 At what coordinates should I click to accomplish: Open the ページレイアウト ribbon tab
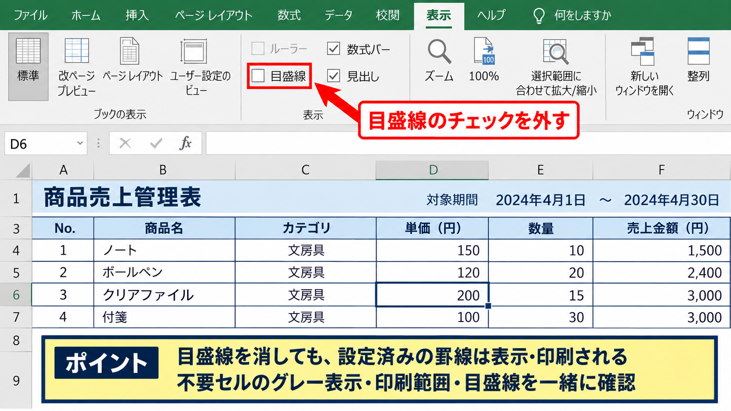click(x=213, y=15)
